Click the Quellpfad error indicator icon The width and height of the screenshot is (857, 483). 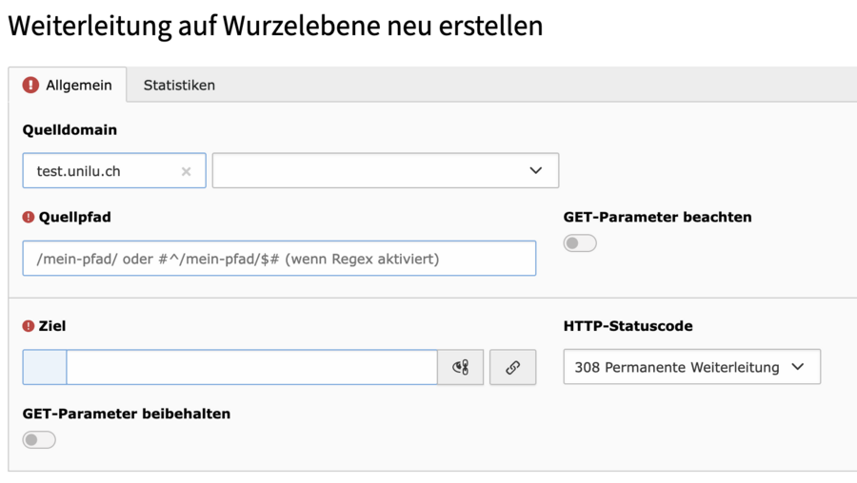tap(29, 217)
